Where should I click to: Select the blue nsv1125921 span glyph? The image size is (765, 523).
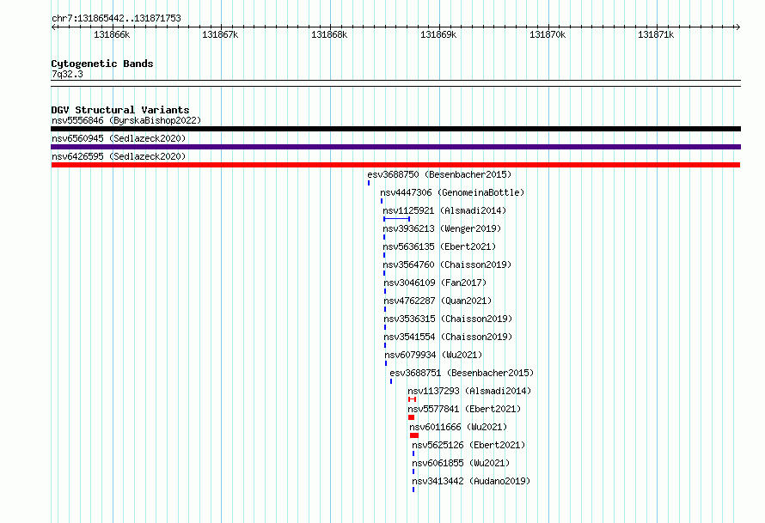pyautogui.click(x=396, y=219)
